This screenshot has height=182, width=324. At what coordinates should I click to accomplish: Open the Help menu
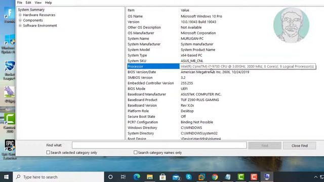click(x=49, y=3)
